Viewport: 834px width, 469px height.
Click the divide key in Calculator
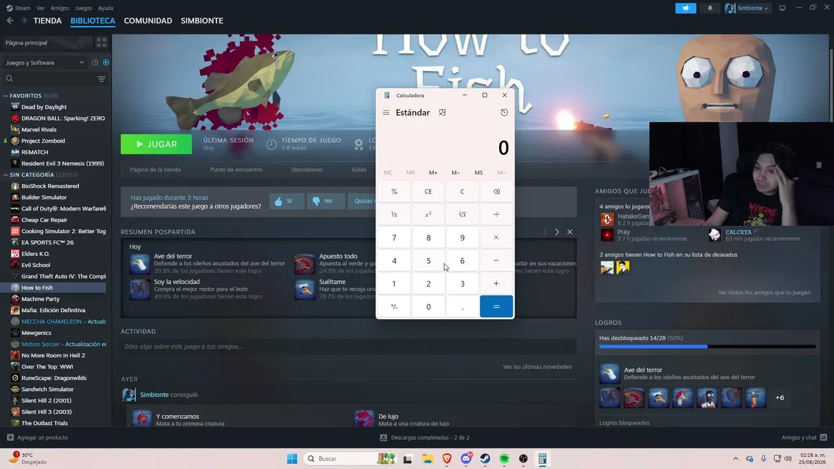[x=496, y=214]
